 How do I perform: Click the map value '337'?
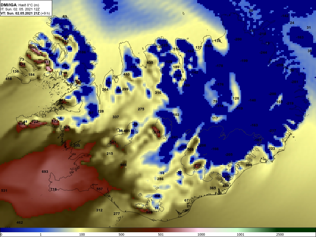click(x=116, y=117)
